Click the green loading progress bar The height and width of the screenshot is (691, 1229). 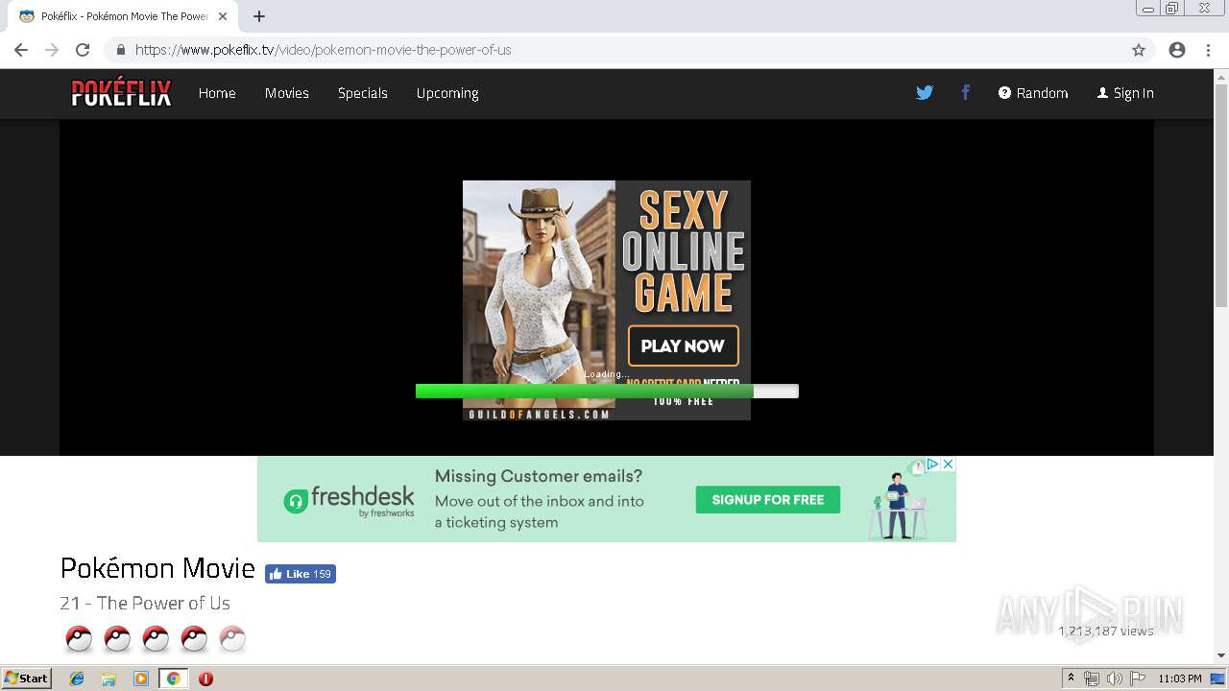click(x=607, y=391)
